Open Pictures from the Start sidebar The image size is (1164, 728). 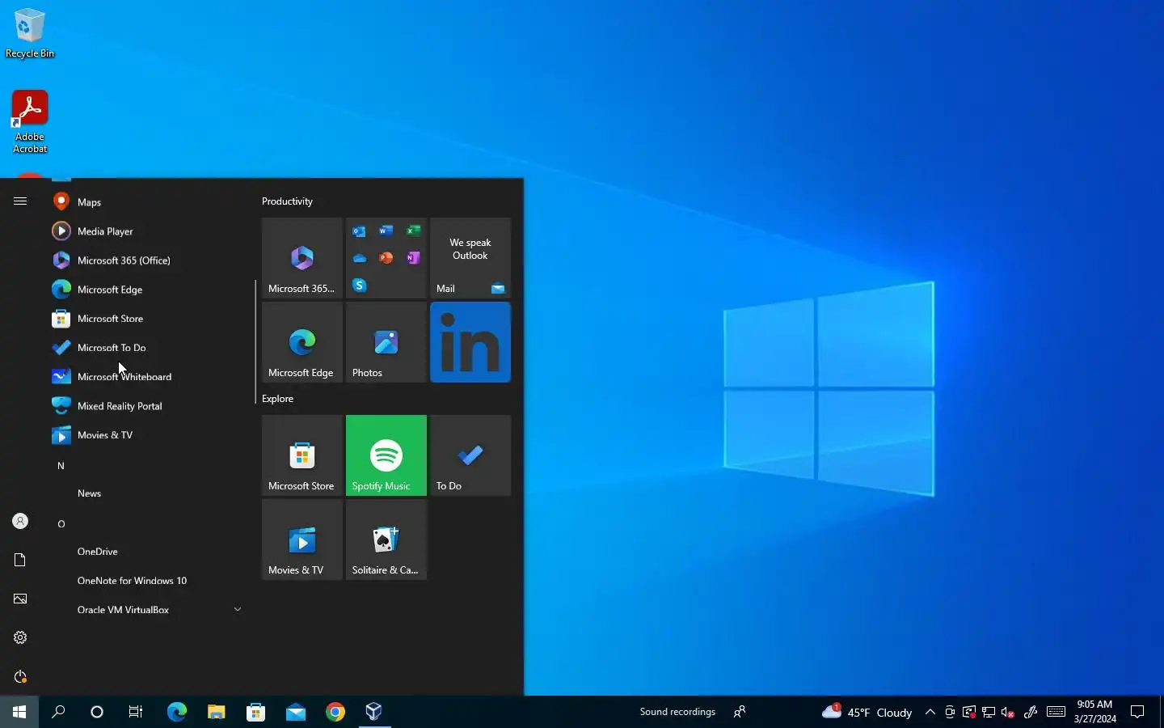[20, 599]
